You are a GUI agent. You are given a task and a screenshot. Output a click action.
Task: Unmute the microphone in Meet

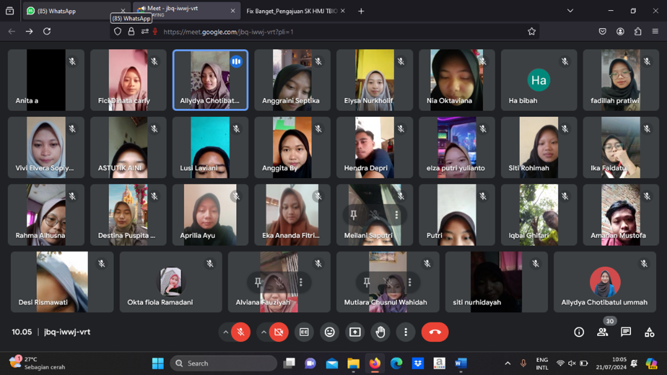tap(240, 332)
